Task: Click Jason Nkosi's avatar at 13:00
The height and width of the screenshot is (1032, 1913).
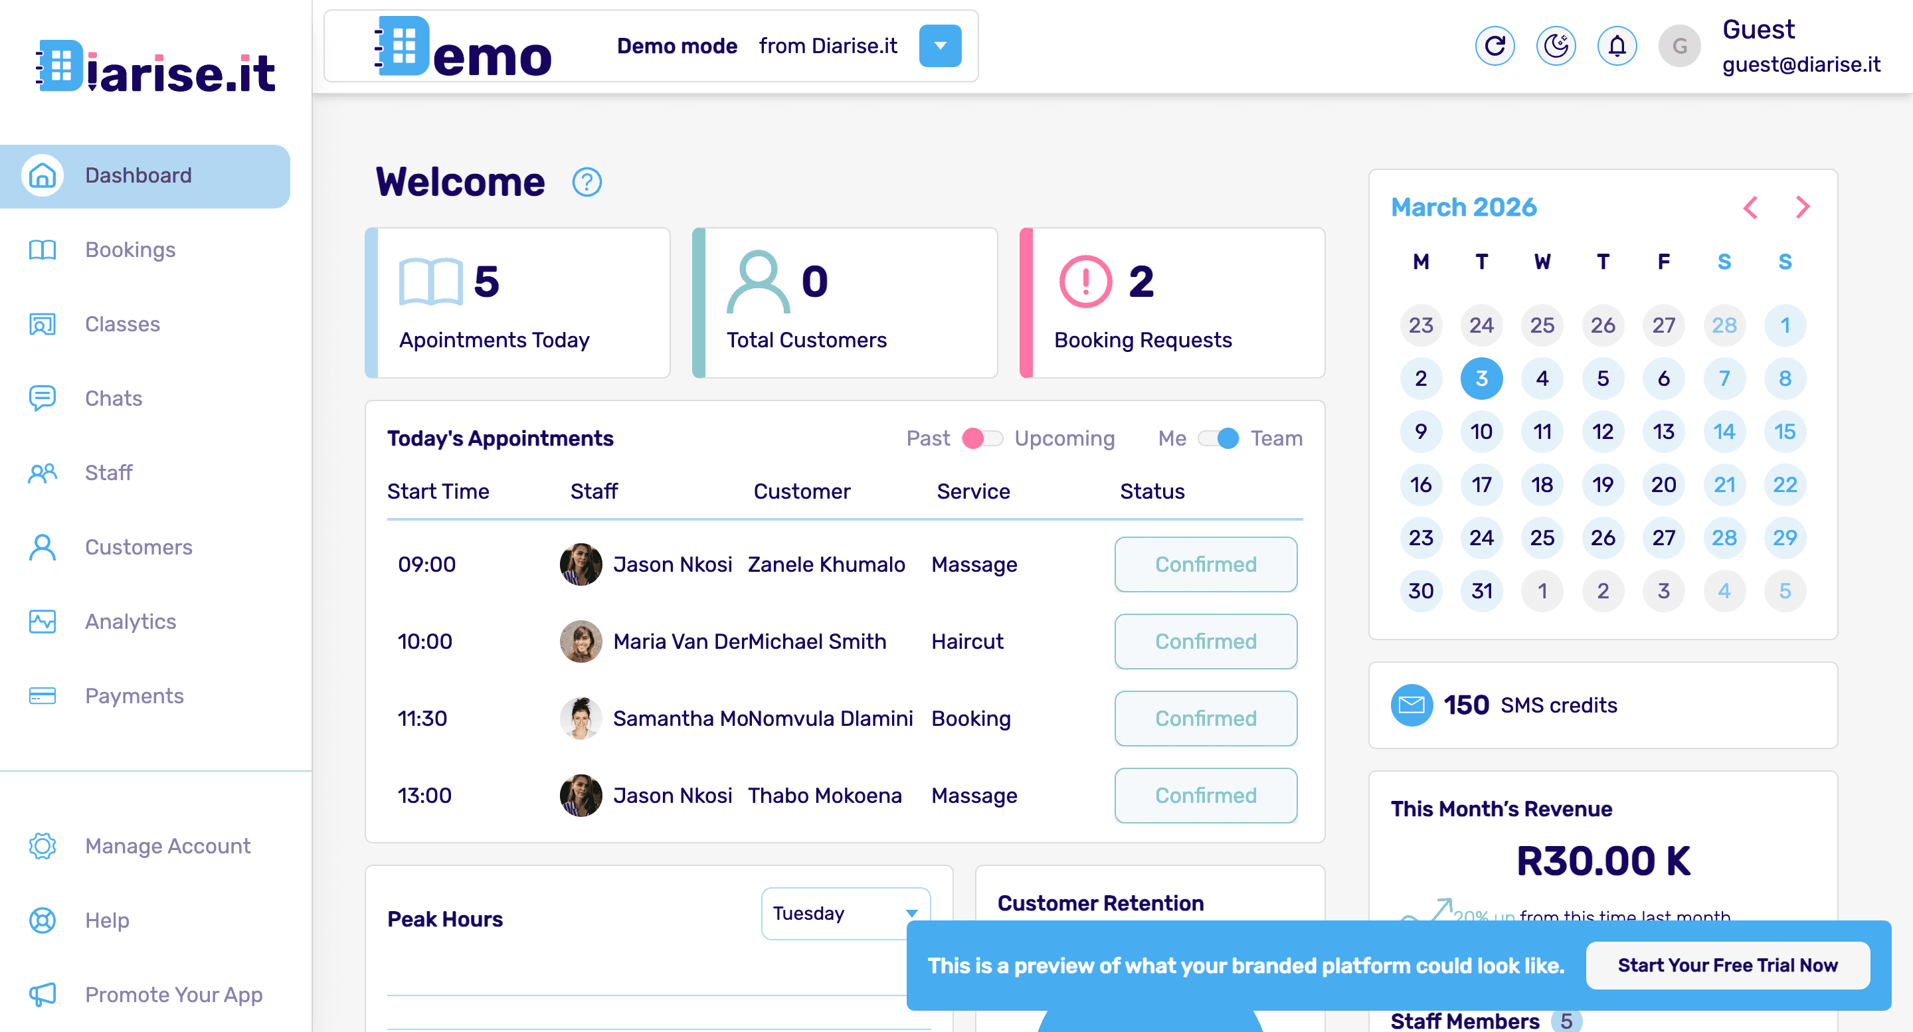Action: coord(580,795)
